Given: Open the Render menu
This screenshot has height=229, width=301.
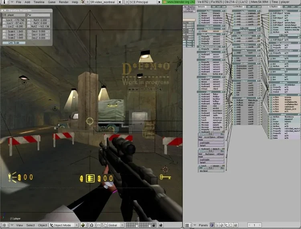Looking at the screenshot, I should [63, 2].
